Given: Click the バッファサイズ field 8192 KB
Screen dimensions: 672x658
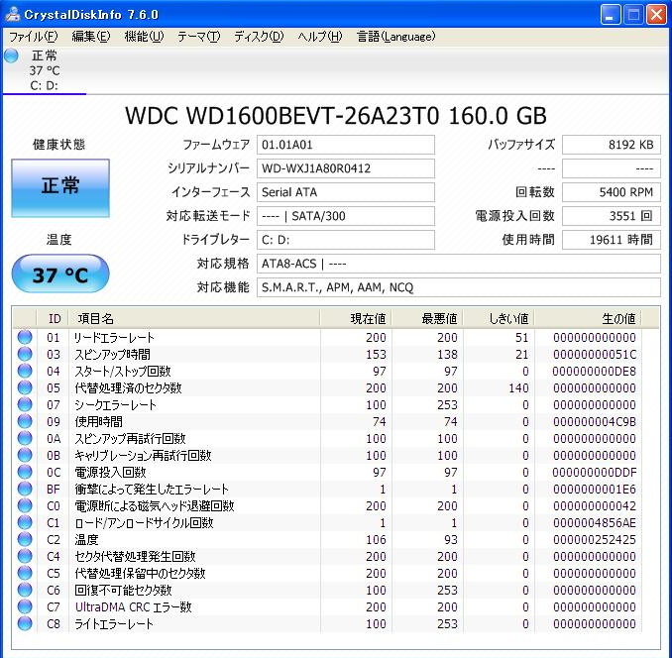Looking at the screenshot, I should click(x=612, y=145).
